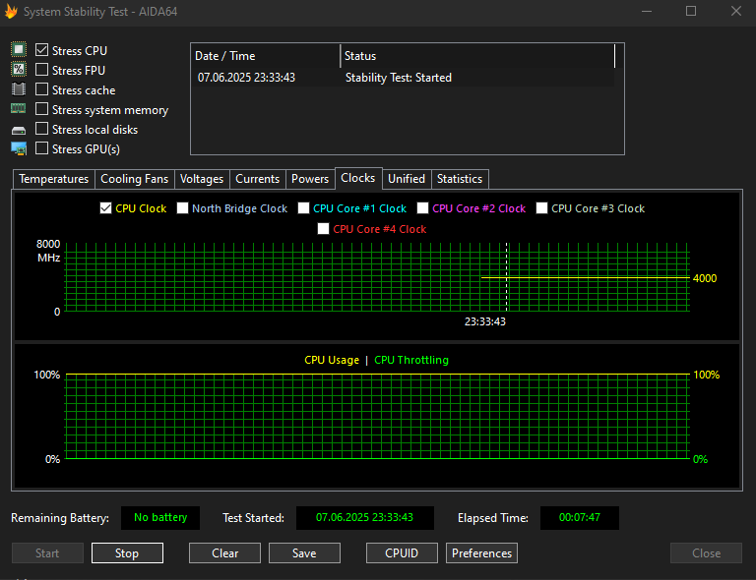Click the Test Started date value field
Viewport: 756px width, 580px height.
(x=364, y=517)
